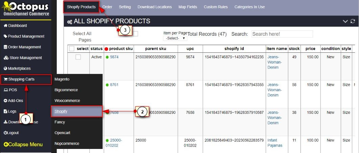
Task: Click Collapse Menu at sidebar bottom
Action: 23,145
